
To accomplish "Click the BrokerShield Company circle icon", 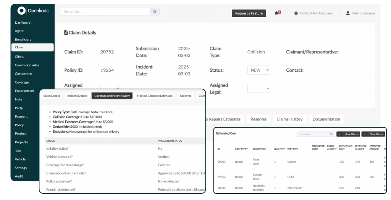I will pyautogui.click(x=296, y=13).
